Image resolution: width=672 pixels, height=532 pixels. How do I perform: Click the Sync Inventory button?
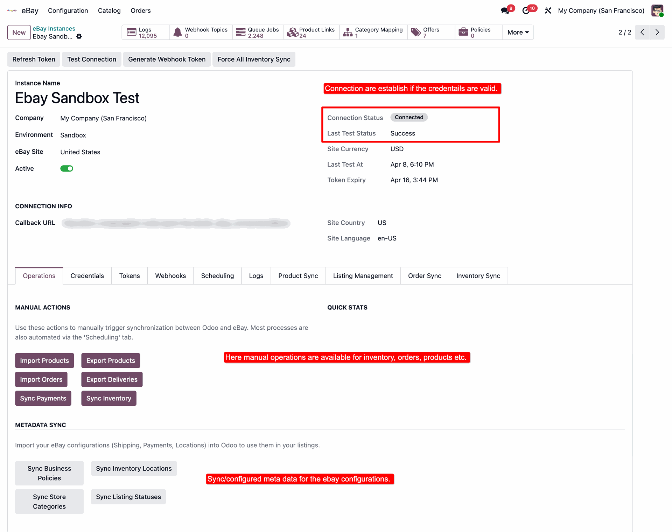tap(109, 398)
